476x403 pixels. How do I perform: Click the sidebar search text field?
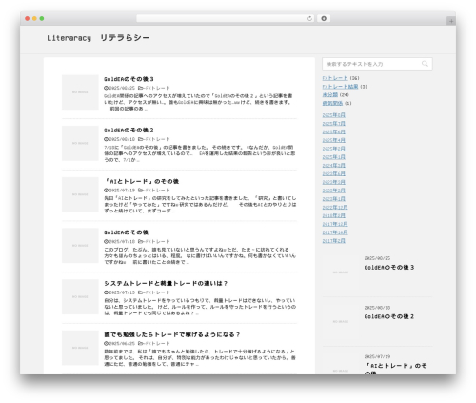(377, 64)
